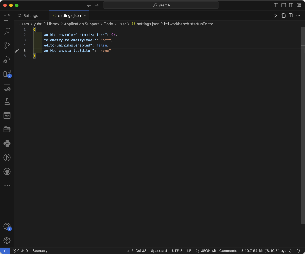
Task: Expand Library breadcrumb
Action: [x=53, y=24]
